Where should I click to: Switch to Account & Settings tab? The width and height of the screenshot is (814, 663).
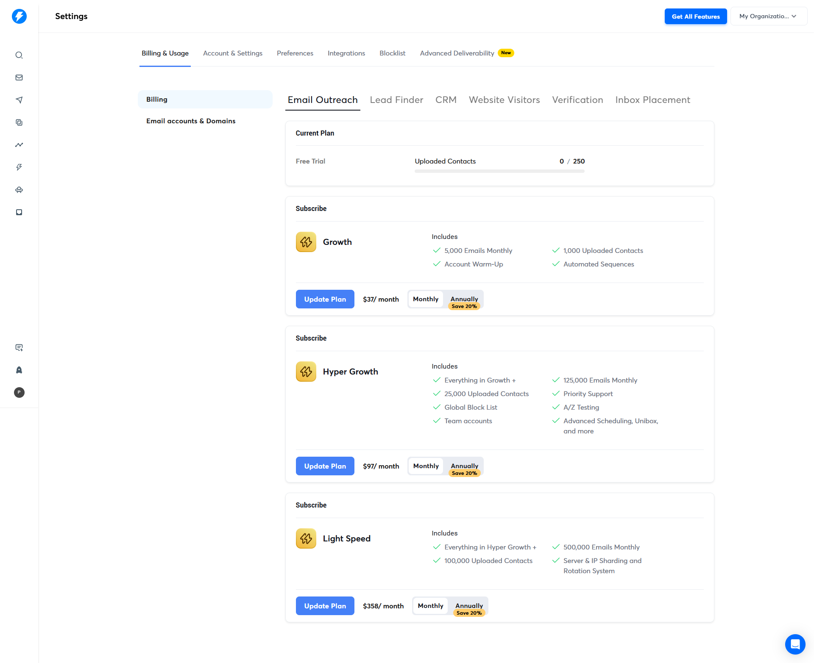click(x=232, y=53)
